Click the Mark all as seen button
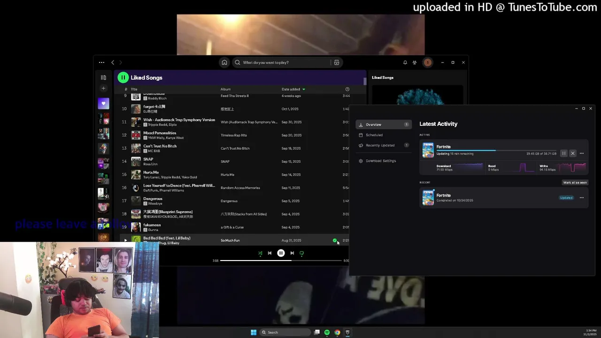 pyautogui.click(x=575, y=183)
